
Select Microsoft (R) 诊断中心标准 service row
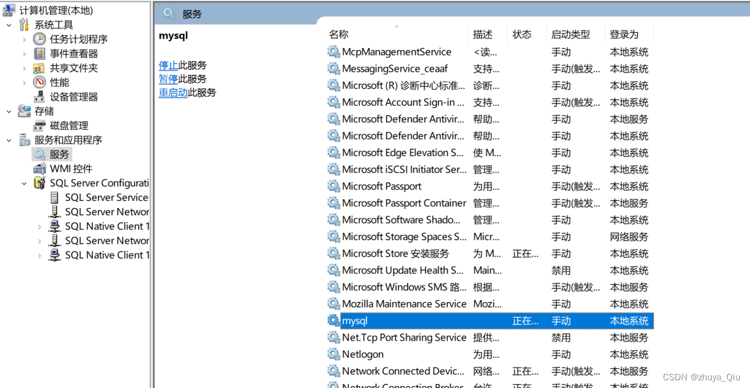pos(490,85)
